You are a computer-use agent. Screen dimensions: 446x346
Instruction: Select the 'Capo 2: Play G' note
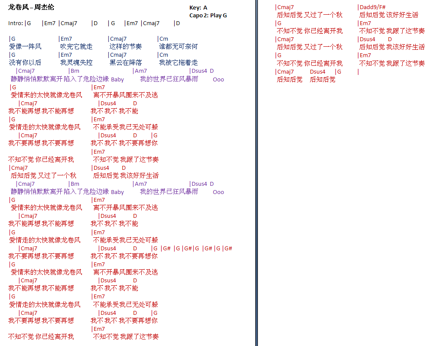point(208,15)
